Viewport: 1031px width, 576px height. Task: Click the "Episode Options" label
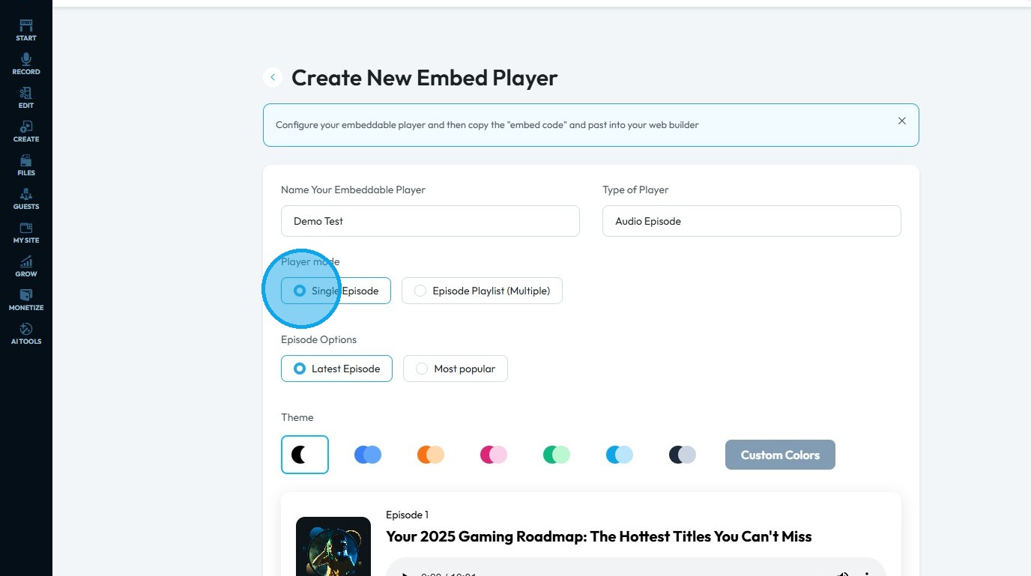(x=318, y=339)
